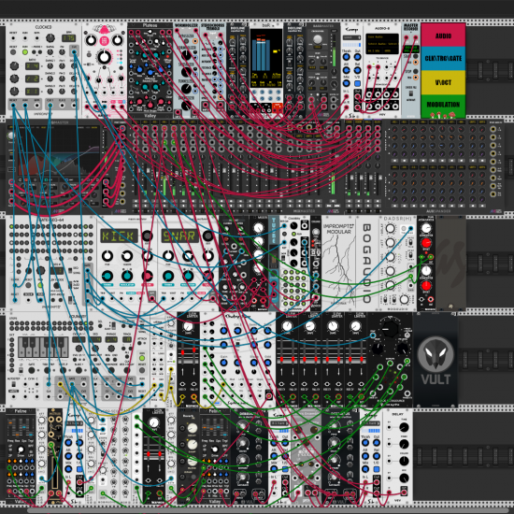Click the Stop button on Master Recorder
The height and width of the screenshot is (514, 514).
pos(416,71)
